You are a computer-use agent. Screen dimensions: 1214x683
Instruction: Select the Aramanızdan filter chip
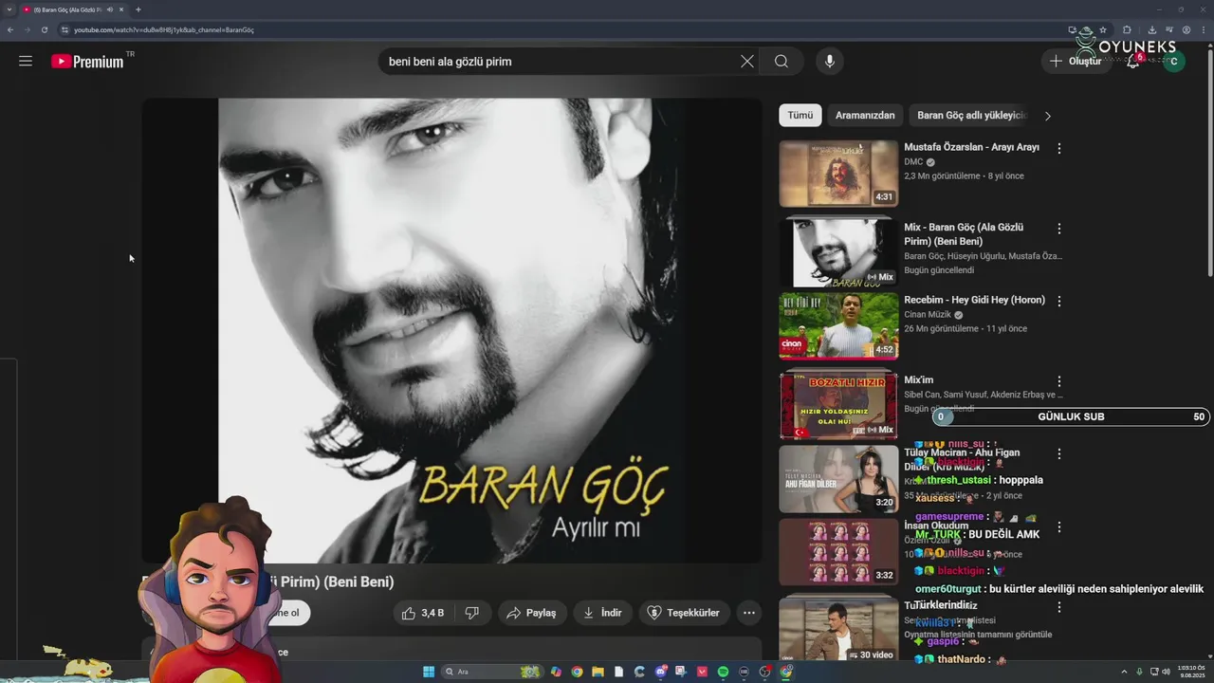coord(865,115)
